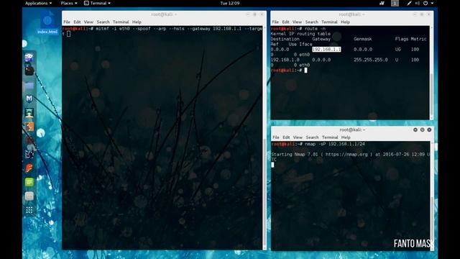
Task: Click the 'Starting Nmap 7.01' output line
Action: click(x=350, y=155)
